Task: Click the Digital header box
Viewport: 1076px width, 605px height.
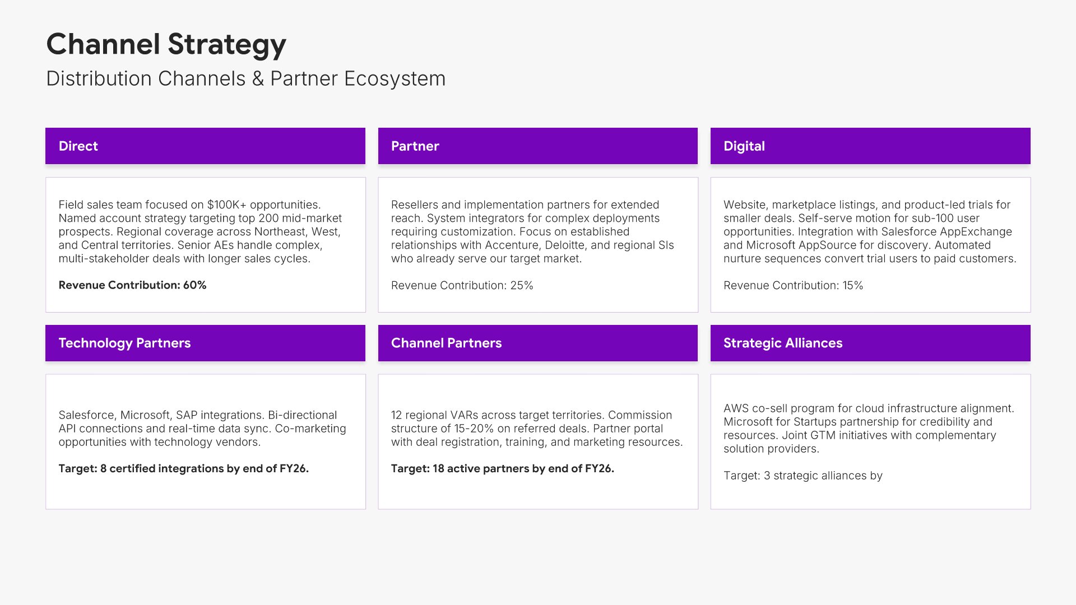Action: tap(870, 146)
